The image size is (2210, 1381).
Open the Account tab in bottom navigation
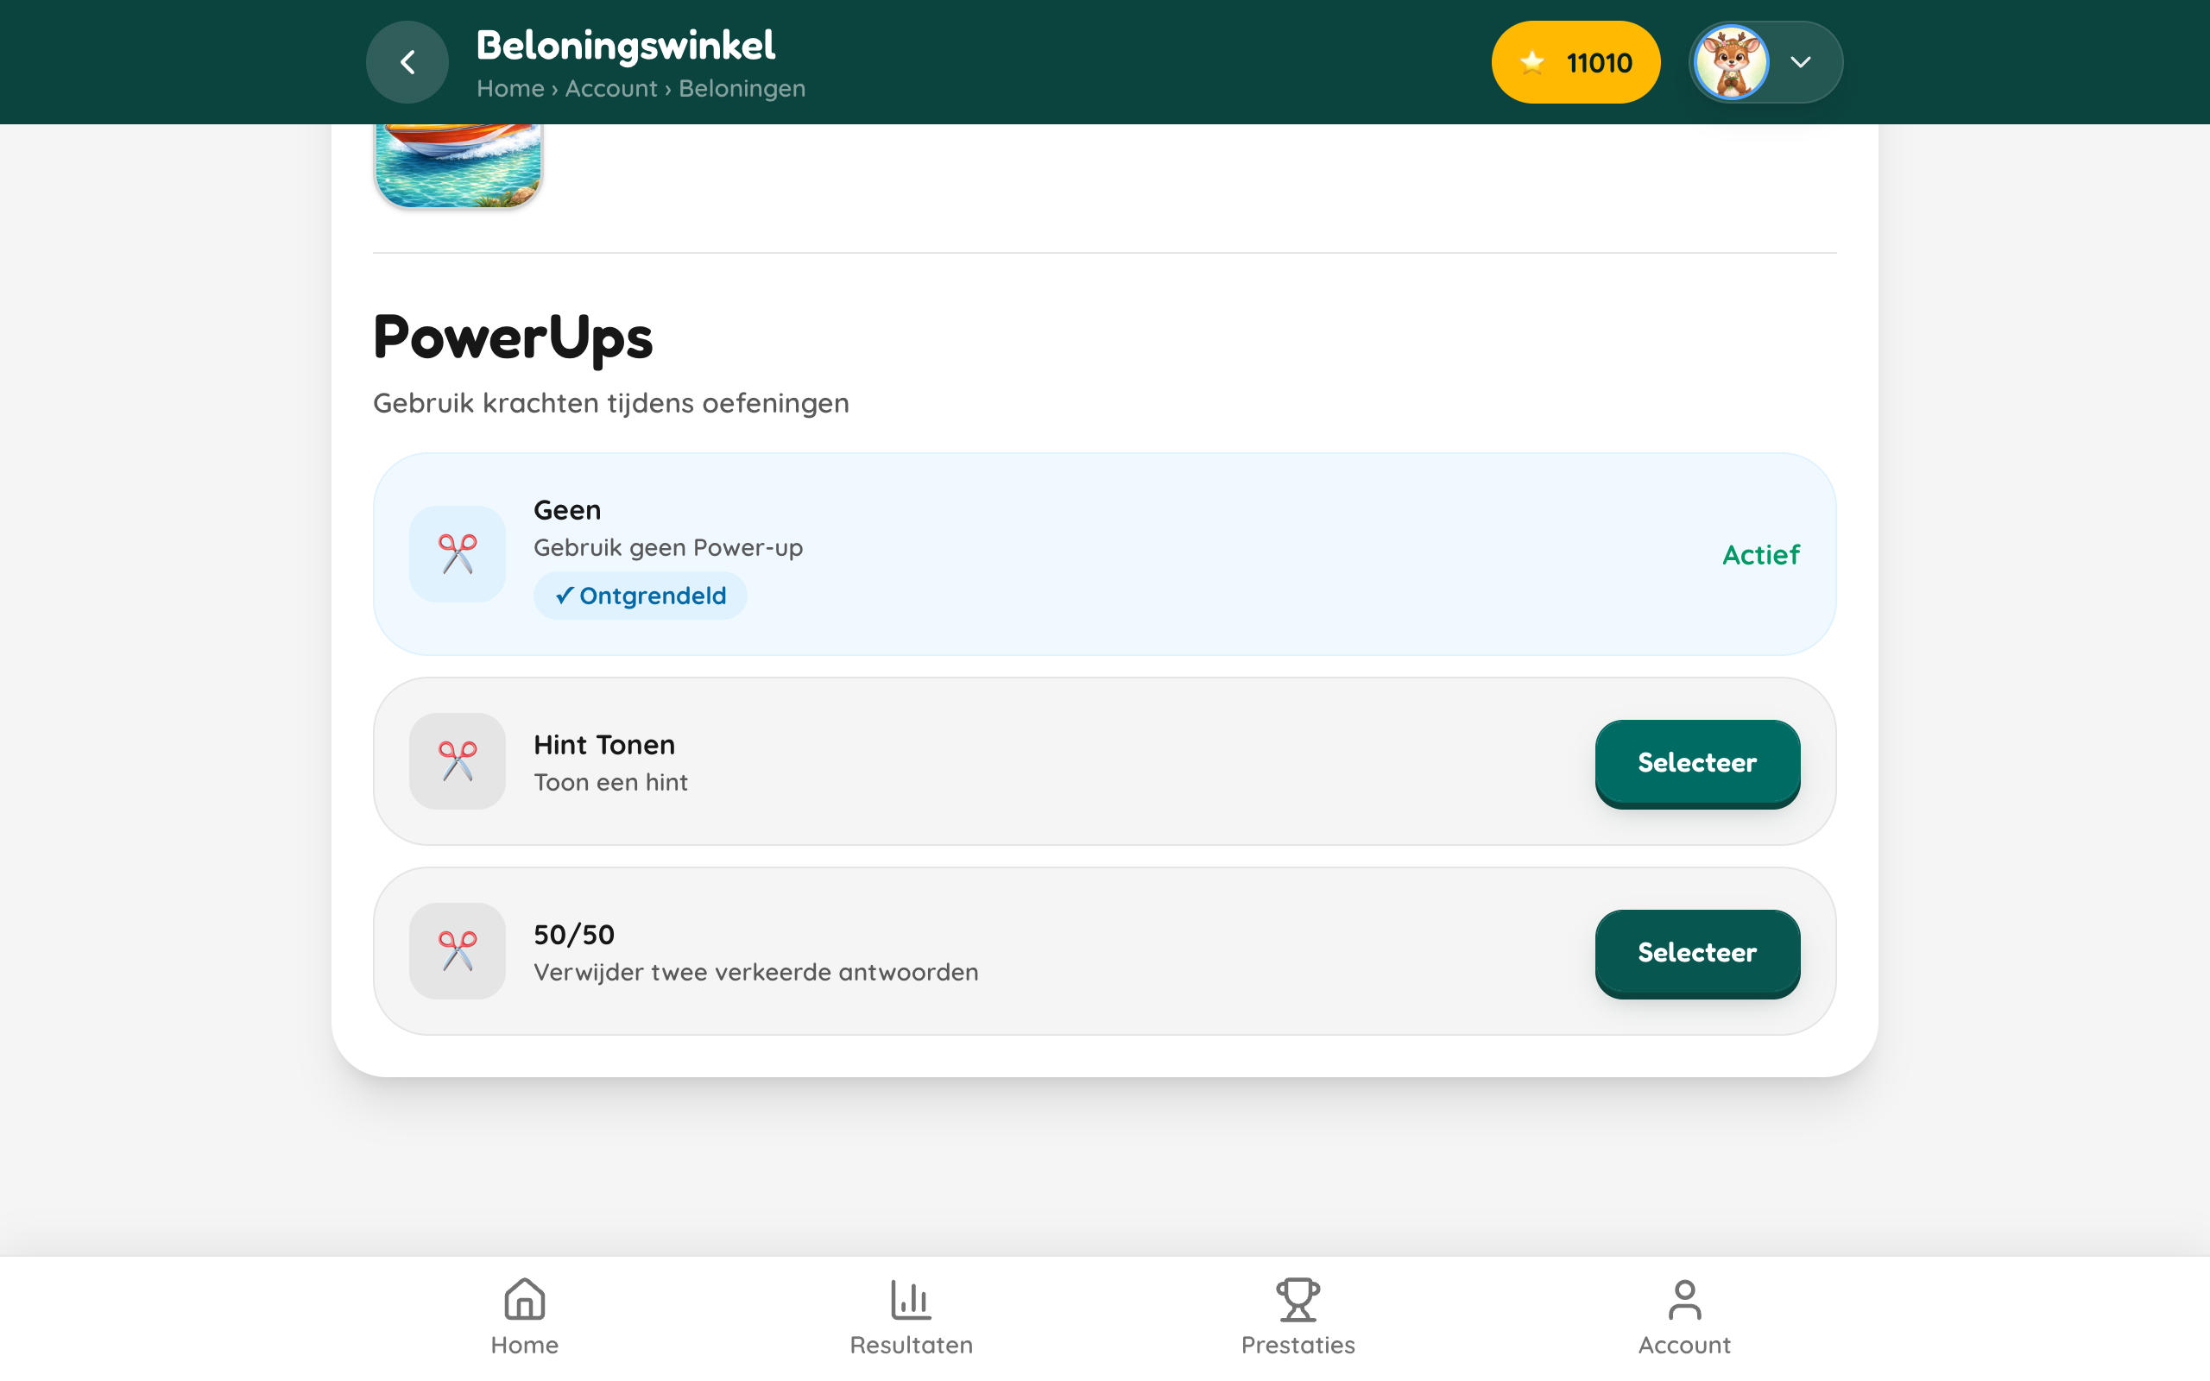(1685, 1317)
